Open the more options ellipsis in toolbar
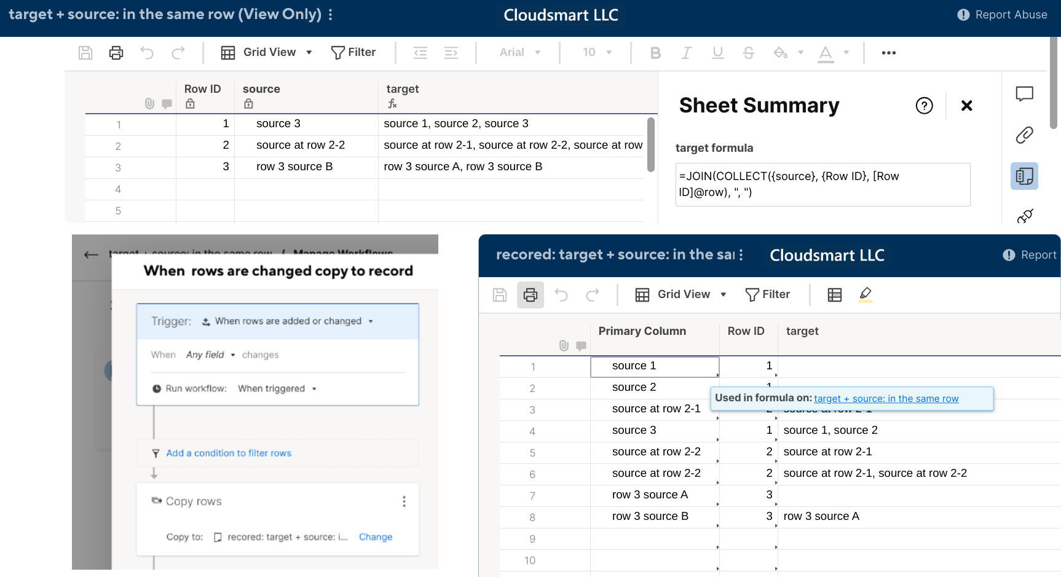The image size is (1061, 577). pyautogui.click(x=889, y=53)
